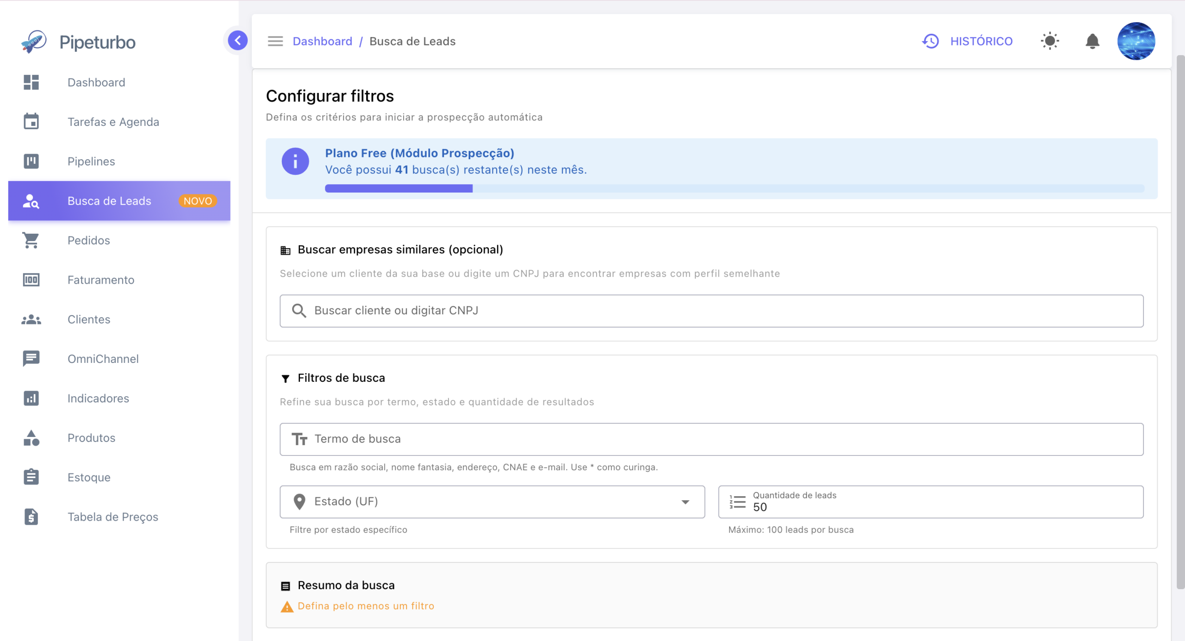Viewport: 1185px width, 641px height.
Task: Open the hamburger menu icon
Action: coord(275,41)
